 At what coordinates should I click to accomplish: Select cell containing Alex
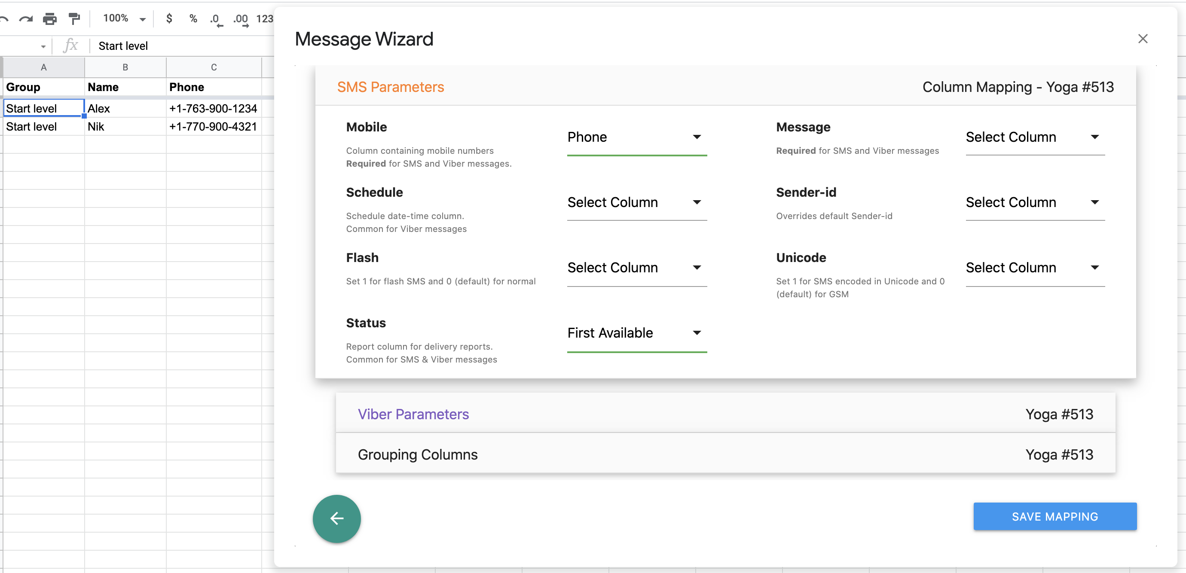pyautogui.click(x=125, y=109)
